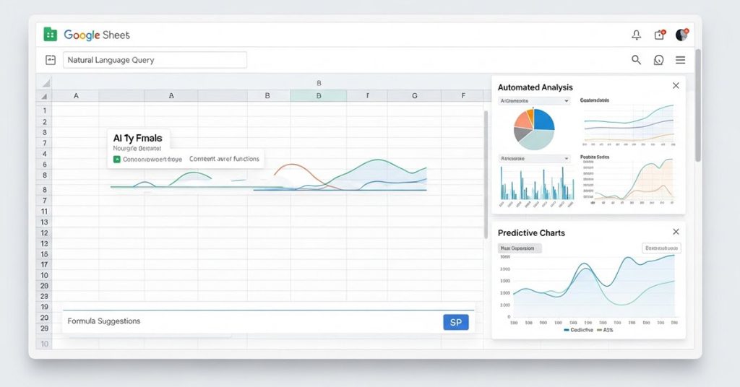
Task: Click the 'AI Ty Fmals' popup title
Action: pyautogui.click(x=138, y=138)
